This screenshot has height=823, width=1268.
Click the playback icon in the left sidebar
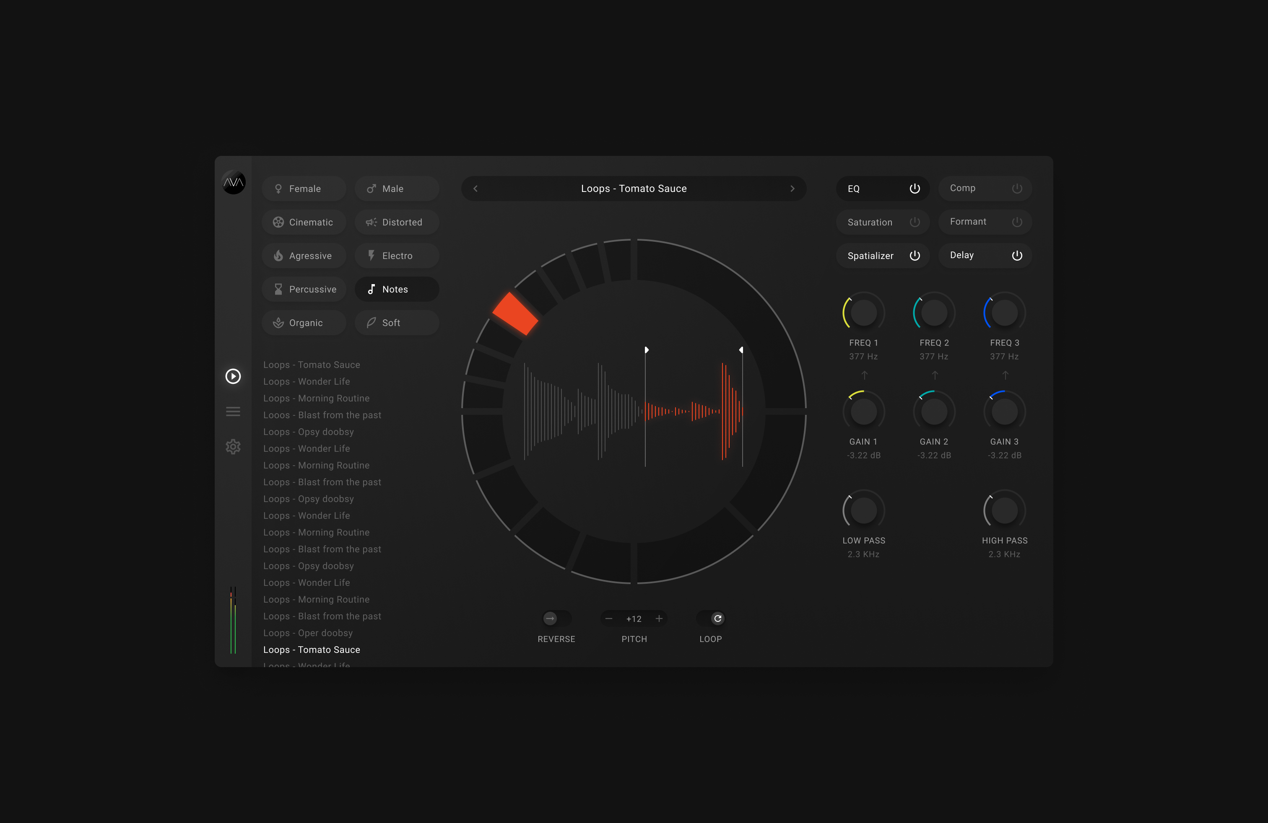(233, 376)
